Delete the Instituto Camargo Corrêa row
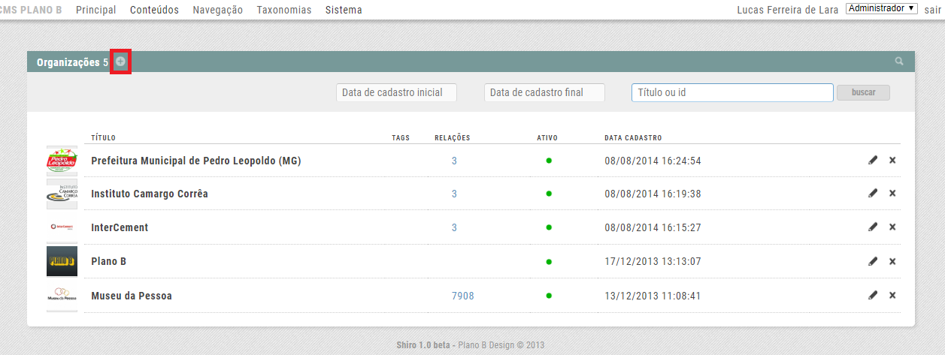This screenshot has height=355, width=945. (x=892, y=193)
